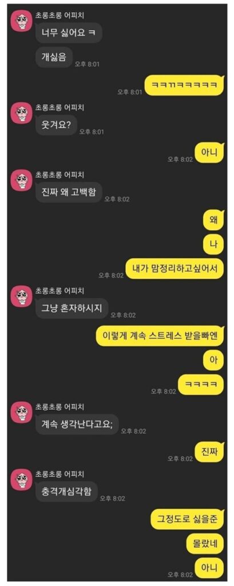
Task: Select the '그냥 혼자하시지' message bubble
Action: click(72, 308)
